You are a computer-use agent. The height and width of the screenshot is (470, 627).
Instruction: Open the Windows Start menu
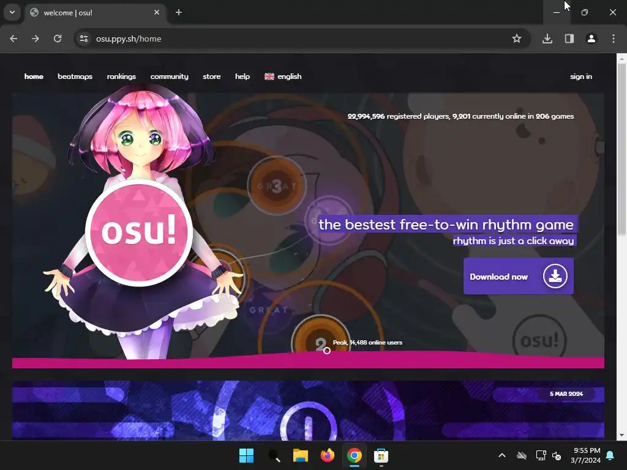tap(246, 455)
